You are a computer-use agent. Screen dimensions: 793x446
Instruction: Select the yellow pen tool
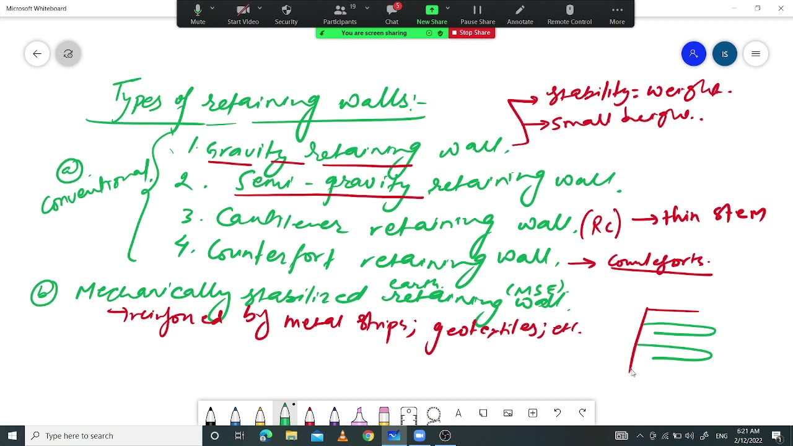pos(260,415)
